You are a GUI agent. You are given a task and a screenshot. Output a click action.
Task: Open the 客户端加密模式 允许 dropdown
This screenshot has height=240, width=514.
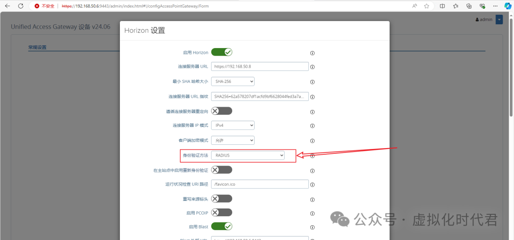[233, 140]
